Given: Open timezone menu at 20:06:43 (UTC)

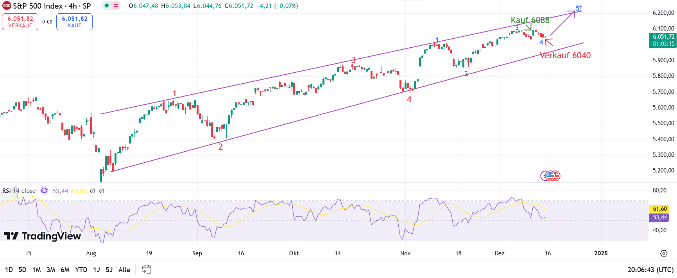Looking at the screenshot, I should [650, 270].
